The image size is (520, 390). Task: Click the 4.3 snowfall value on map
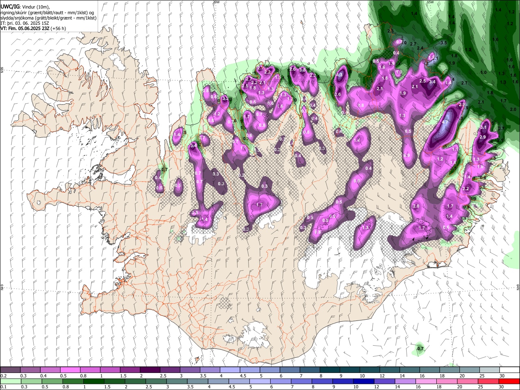pyautogui.click(x=340, y=75)
